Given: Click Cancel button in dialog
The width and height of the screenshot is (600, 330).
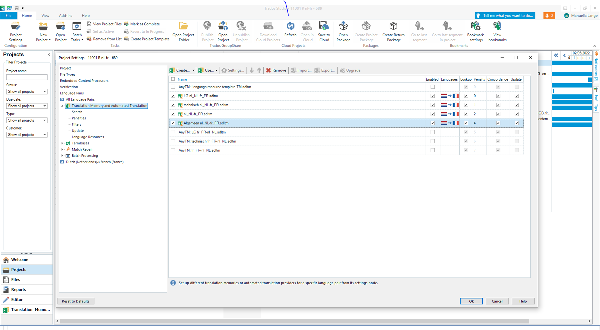Looking at the screenshot, I should (497, 301).
